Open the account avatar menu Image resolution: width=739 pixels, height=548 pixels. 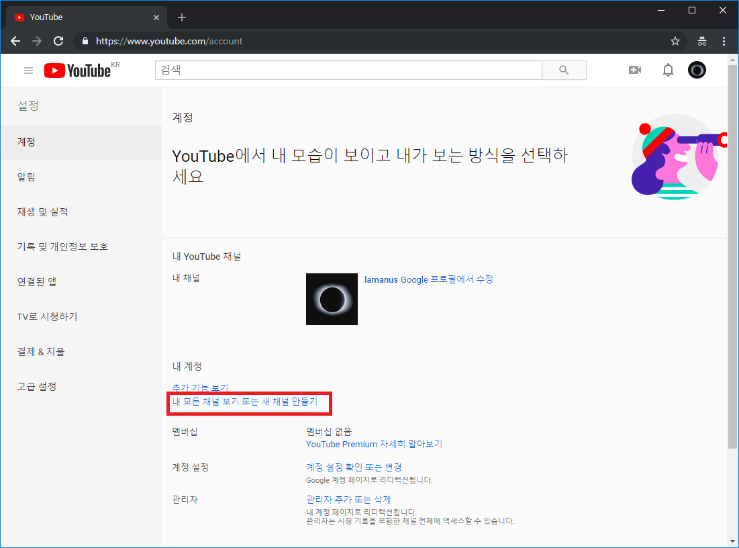[697, 70]
